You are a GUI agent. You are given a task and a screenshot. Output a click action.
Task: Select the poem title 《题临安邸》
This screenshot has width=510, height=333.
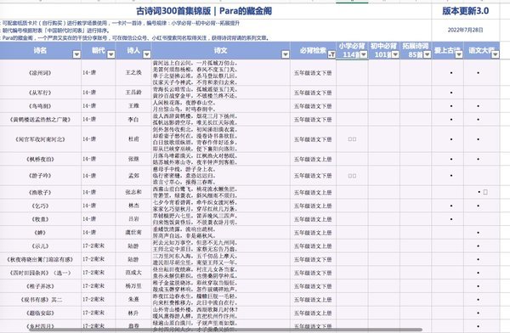coord(40,313)
